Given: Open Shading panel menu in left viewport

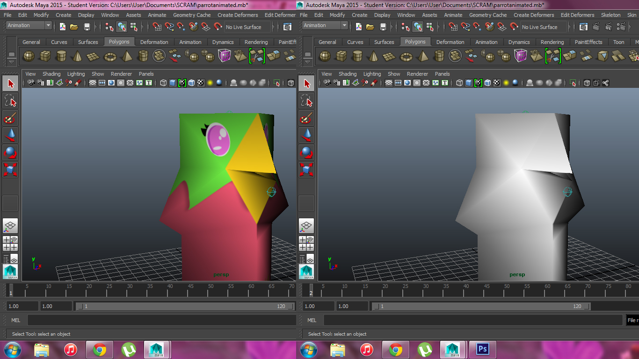Looking at the screenshot, I should point(51,74).
